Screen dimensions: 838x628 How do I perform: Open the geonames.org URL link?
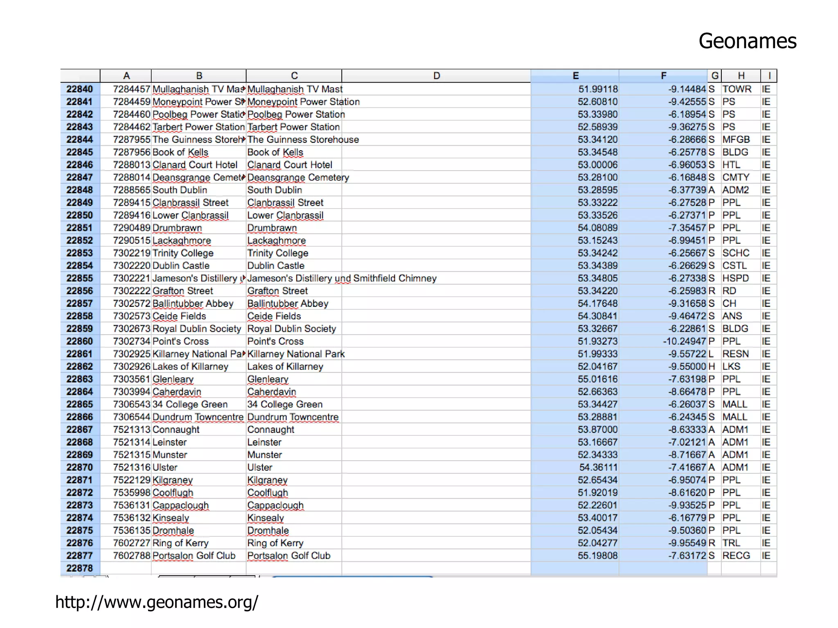pyautogui.click(x=157, y=602)
